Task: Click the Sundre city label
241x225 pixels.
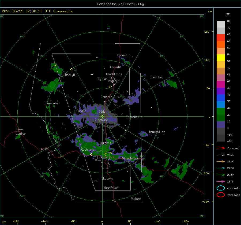Action: (x=81, y=111)
